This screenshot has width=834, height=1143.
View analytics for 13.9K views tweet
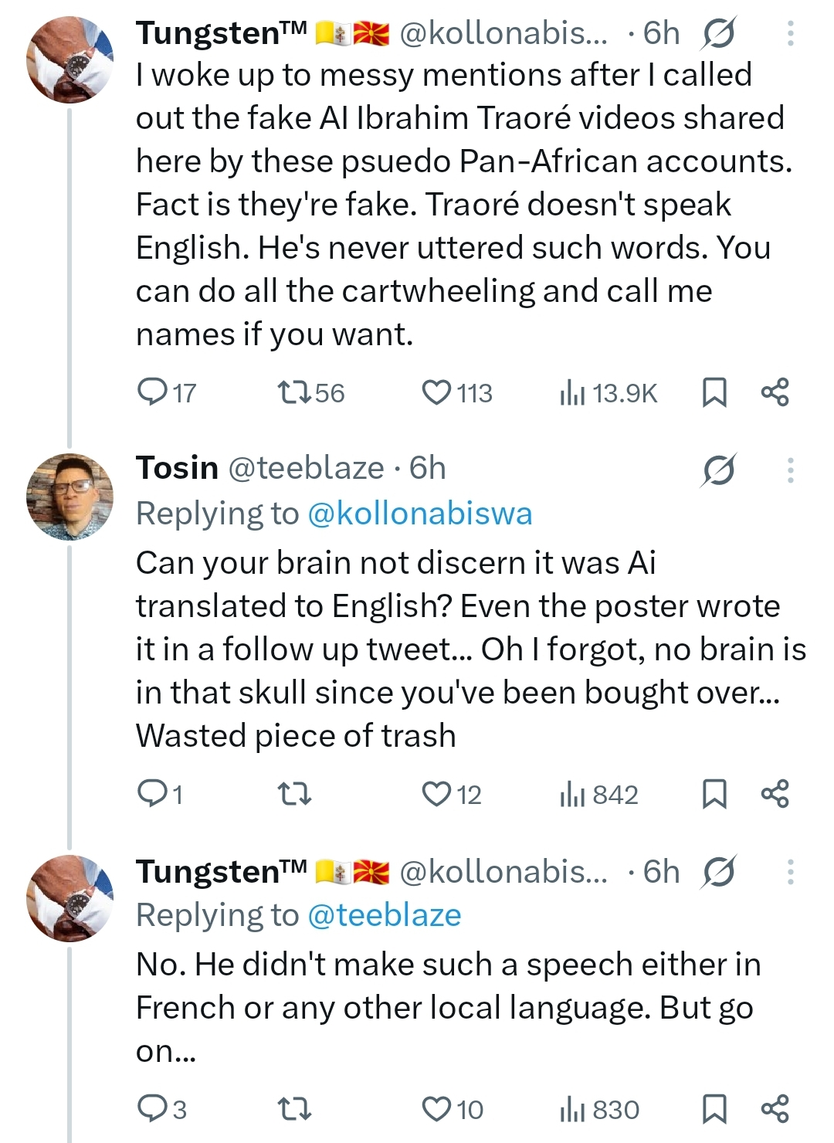[571, 392]
